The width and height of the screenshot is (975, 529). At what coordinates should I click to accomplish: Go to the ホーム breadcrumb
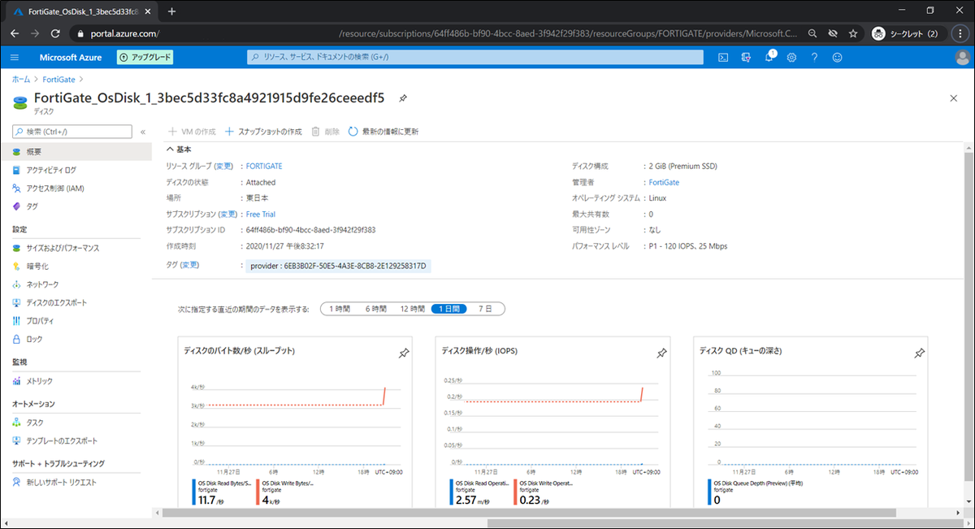point(21,79)
